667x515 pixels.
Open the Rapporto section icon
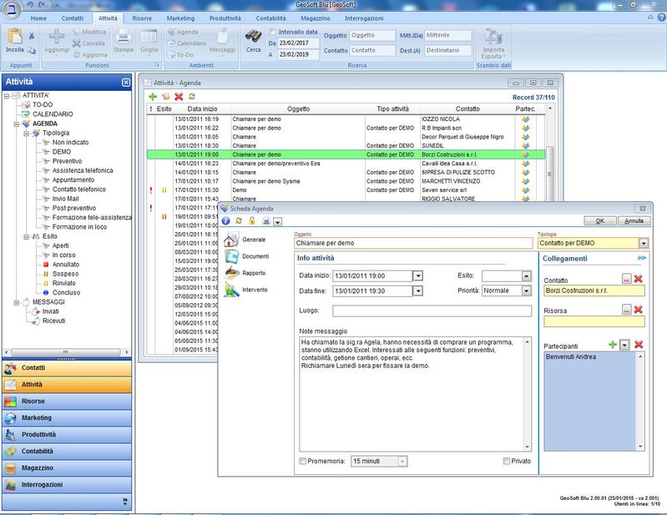pos(232,272)
